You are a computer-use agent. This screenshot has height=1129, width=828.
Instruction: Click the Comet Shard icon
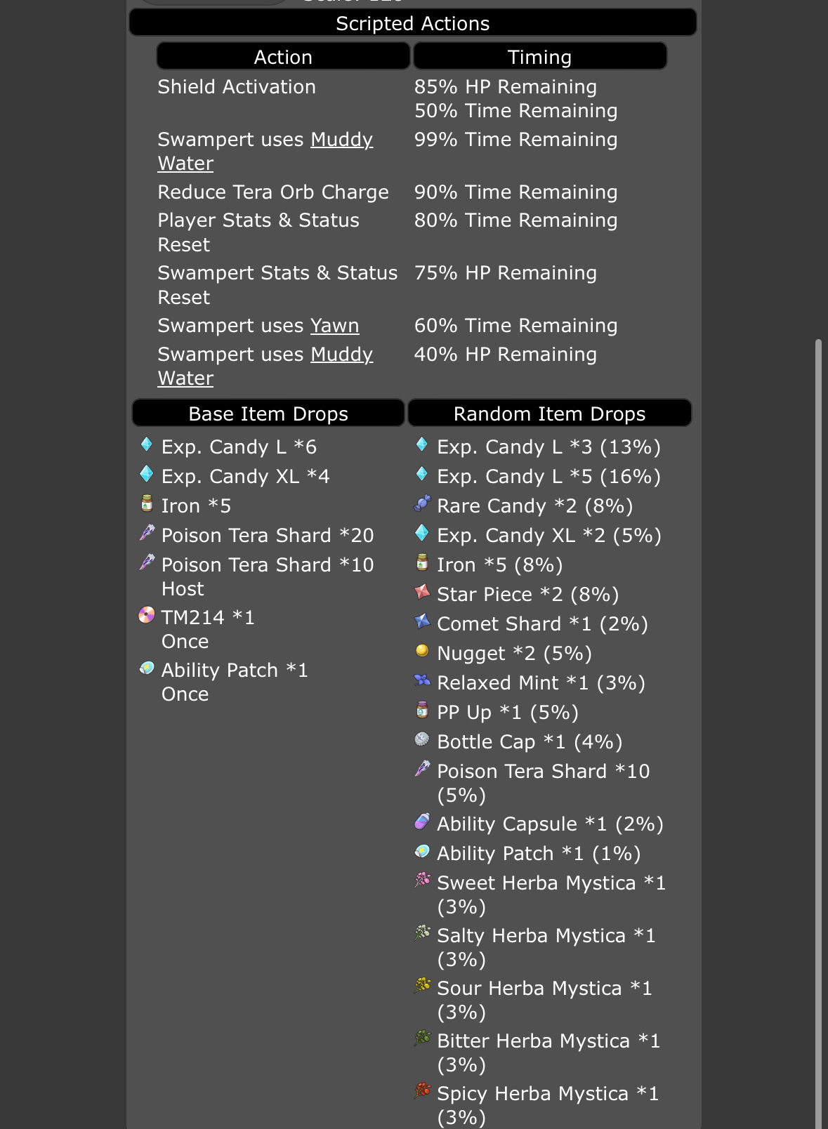[x=422, y=621]
